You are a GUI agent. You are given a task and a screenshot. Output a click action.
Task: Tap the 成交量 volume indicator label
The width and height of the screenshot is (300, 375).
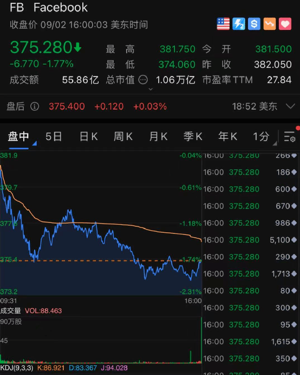pos(10,310)
